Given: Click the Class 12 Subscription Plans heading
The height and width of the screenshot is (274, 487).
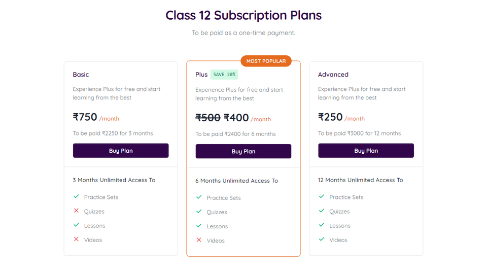Looking at the screenshot, I should coord(243,15).
